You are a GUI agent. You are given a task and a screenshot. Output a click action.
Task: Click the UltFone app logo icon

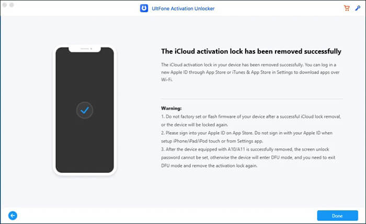coord(144,8)
